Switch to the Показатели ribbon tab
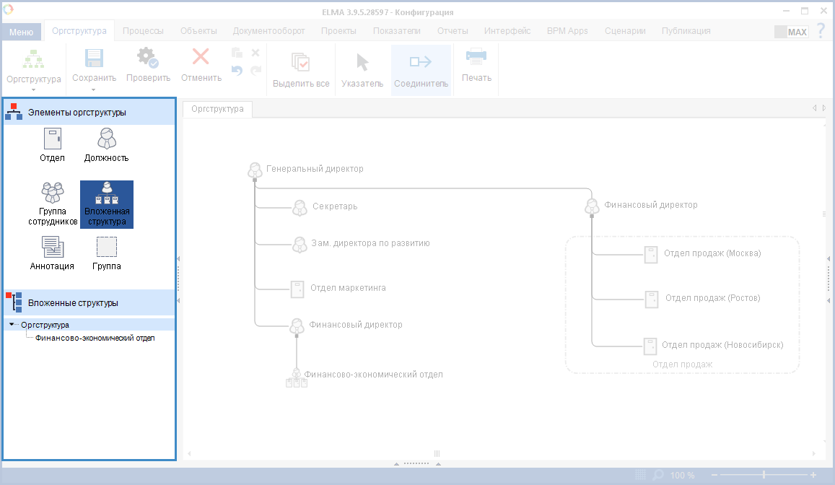This screenshot has height=485, width=835. (x=397, y=31)
